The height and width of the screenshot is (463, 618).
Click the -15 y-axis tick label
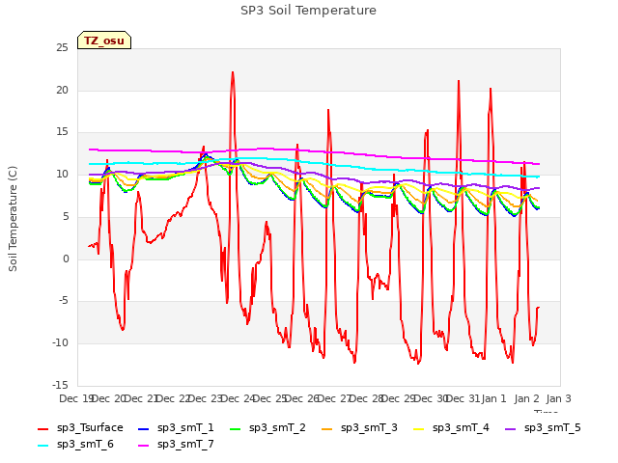[60, 385]
